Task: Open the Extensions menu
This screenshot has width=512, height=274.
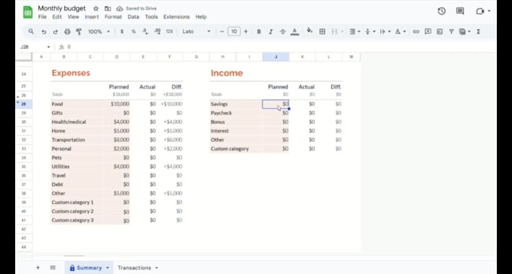Action: pyautogui.click(x=176, y=17)
